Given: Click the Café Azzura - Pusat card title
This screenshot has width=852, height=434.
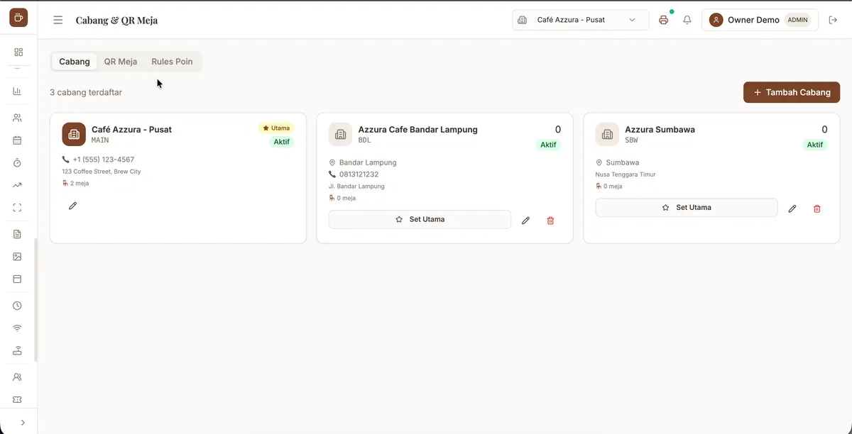Looking at the screenshot, I should (x=131, y=130).
